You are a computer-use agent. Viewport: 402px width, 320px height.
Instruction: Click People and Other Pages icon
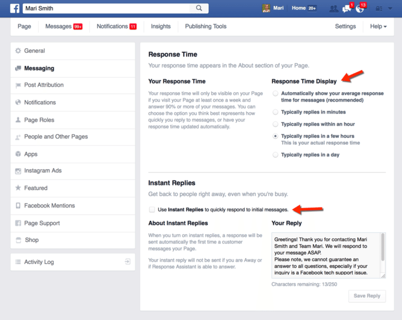pyautogui.click(x=18, y=137)
